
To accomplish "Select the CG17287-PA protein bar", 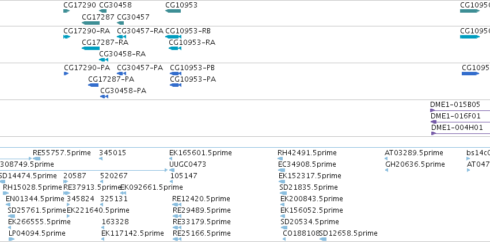I will [93, 85].
